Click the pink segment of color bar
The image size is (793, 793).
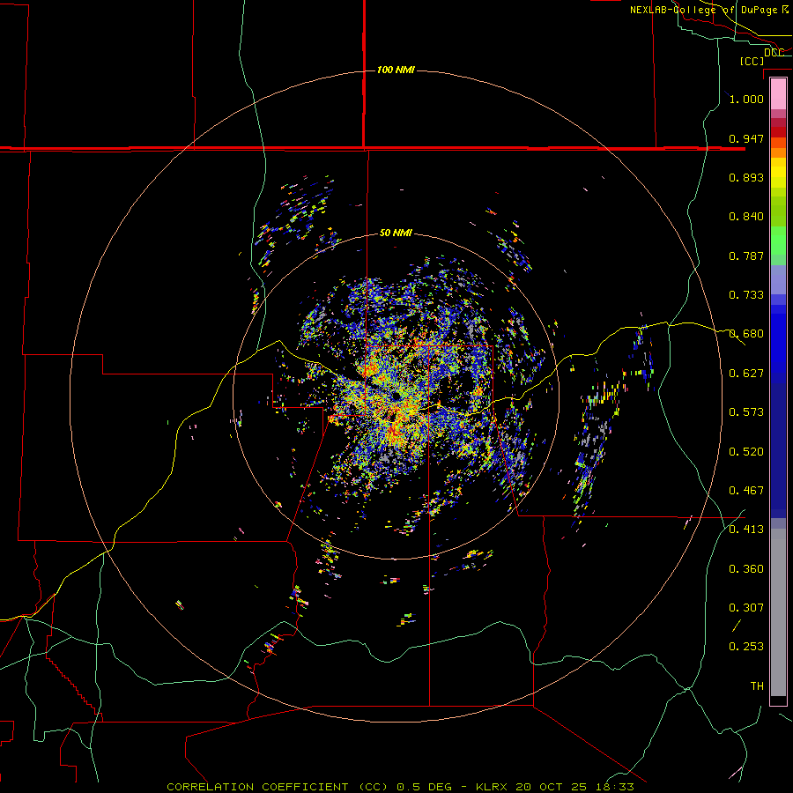[778, 94]
